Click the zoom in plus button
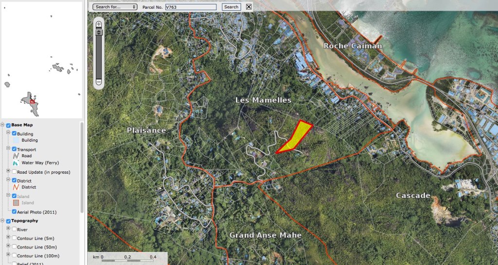The width and height of the screenshot is (498, 265). [99, 23]
